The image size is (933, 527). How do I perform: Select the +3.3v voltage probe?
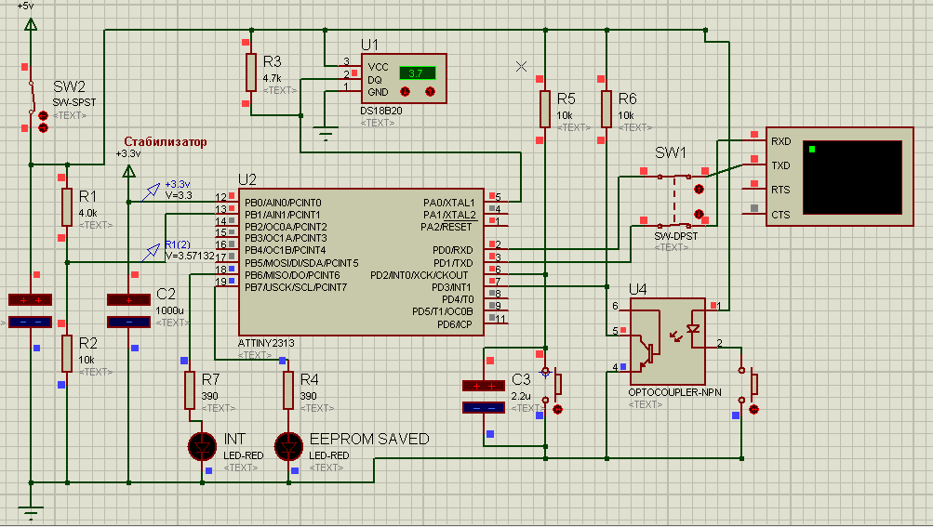[x=151, y=191]
